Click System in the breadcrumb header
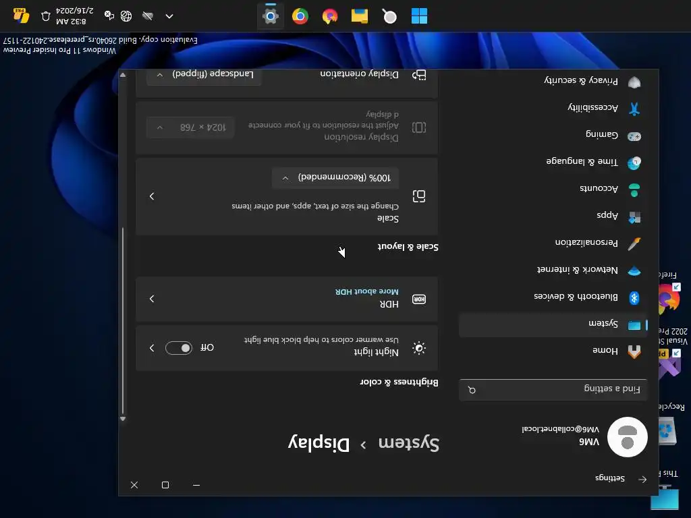Image resolution: width=691 pixels, height=518 pixels. [x=408, y=443]
